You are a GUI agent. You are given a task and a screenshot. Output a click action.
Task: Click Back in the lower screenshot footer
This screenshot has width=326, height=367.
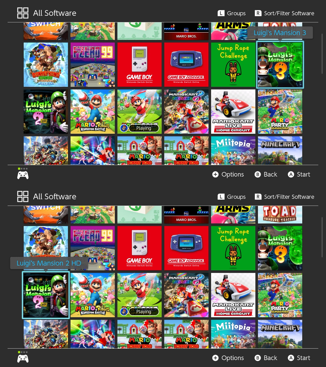click(x=266, y=358)
